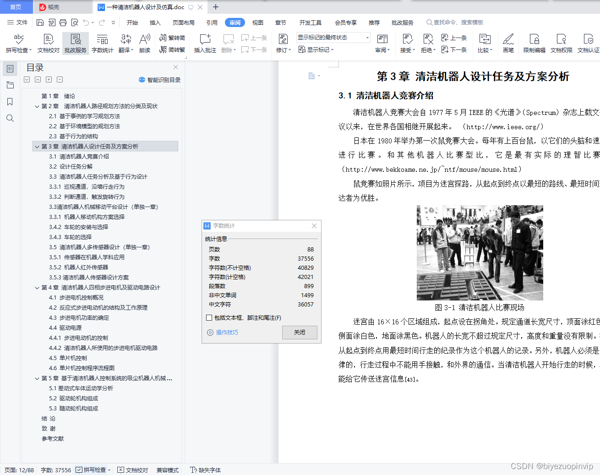Jump to outline item 4.4 驱动电源

[65, 328]
